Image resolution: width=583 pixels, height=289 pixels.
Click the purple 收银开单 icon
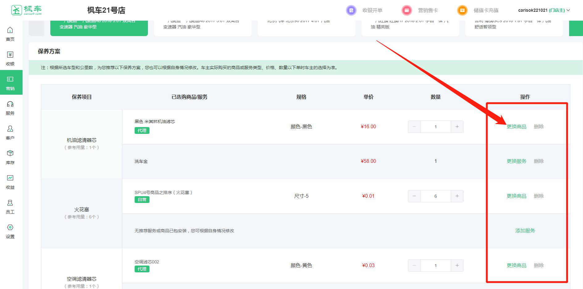351,10
